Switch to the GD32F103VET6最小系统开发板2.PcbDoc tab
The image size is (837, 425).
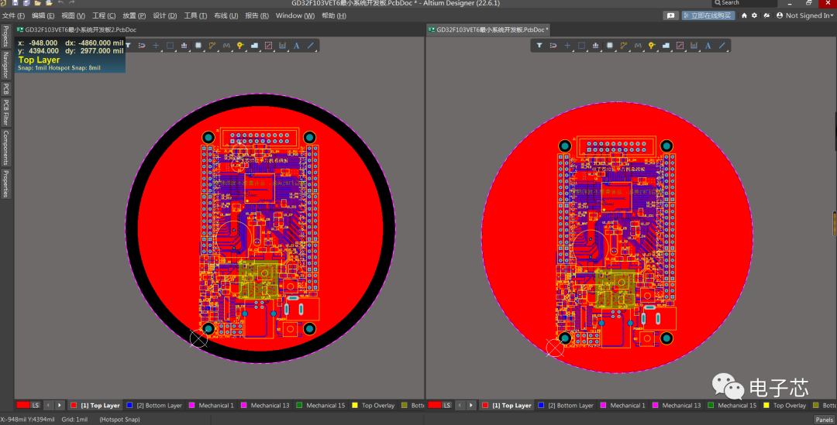pos(77,30)
